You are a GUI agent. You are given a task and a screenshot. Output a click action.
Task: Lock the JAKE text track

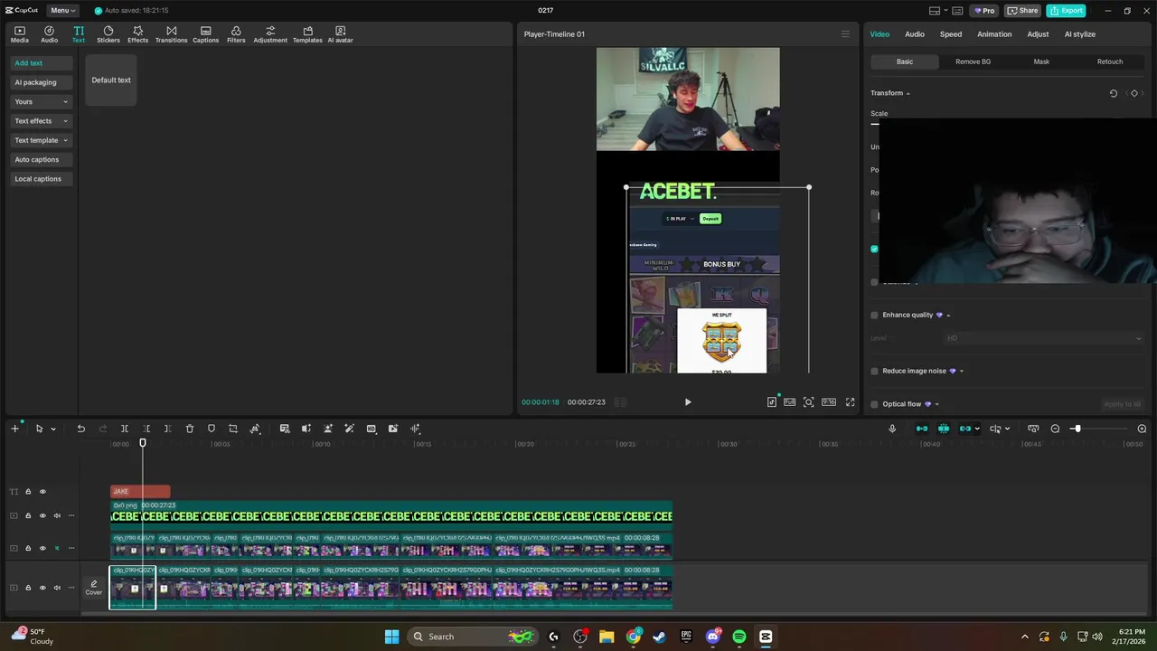click(x=28, y=492)
